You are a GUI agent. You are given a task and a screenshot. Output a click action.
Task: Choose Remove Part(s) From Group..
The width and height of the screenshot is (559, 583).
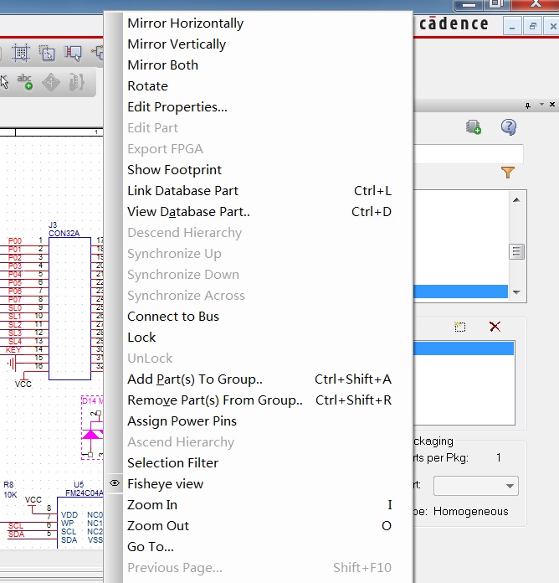point(215,400)
